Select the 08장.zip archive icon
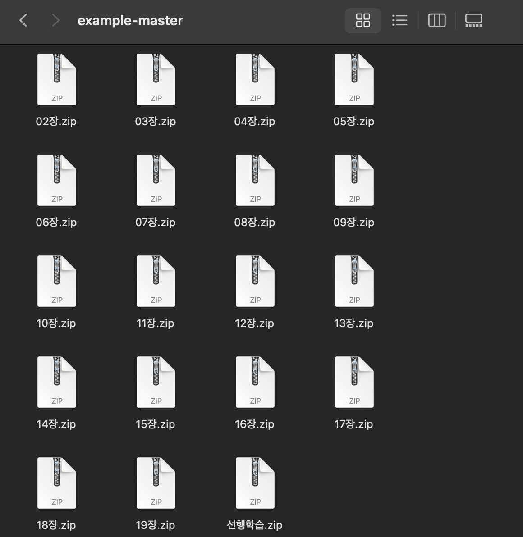 [255, 180]
